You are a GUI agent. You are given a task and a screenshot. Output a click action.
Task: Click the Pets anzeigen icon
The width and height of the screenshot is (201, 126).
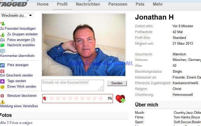pyautogui.click(x=3, y=65)
